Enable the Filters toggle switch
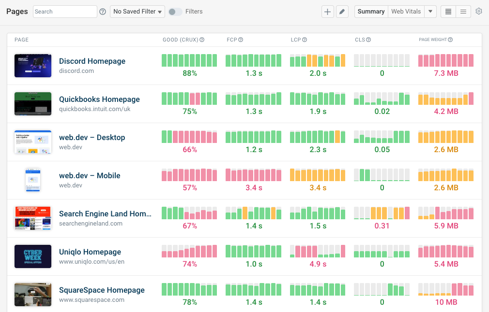Screen dimensions: 489x312 point(174,11)
